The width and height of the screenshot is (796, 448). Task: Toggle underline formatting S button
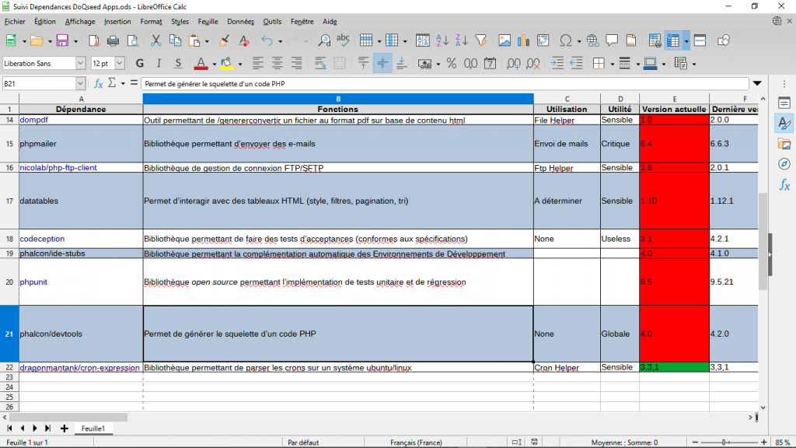(x=178, y=64)
